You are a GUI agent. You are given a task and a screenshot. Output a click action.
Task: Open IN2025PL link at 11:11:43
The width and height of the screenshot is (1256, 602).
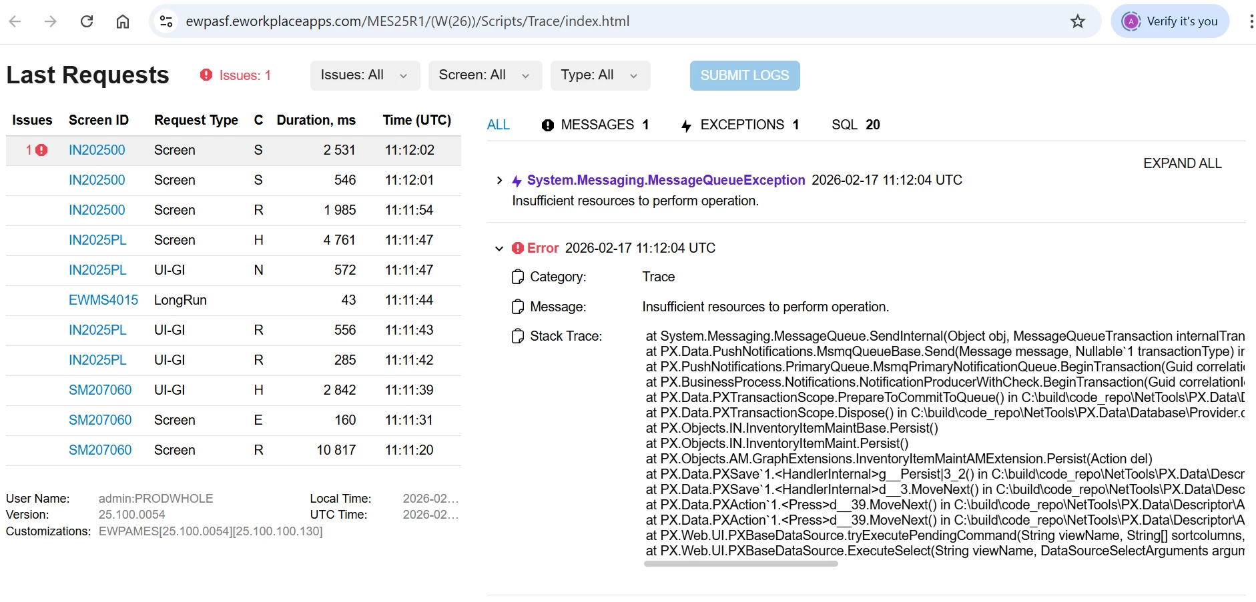[97, 330]
